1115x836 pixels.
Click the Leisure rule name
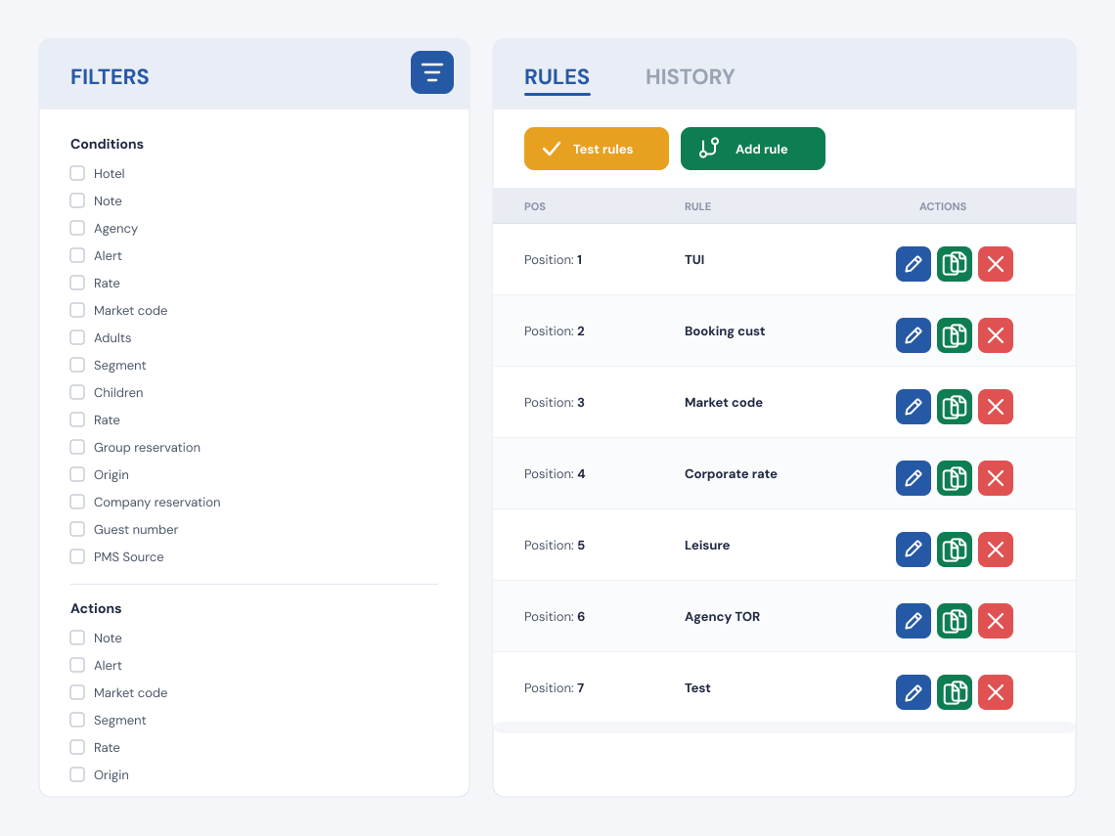(x=707, y=546)
